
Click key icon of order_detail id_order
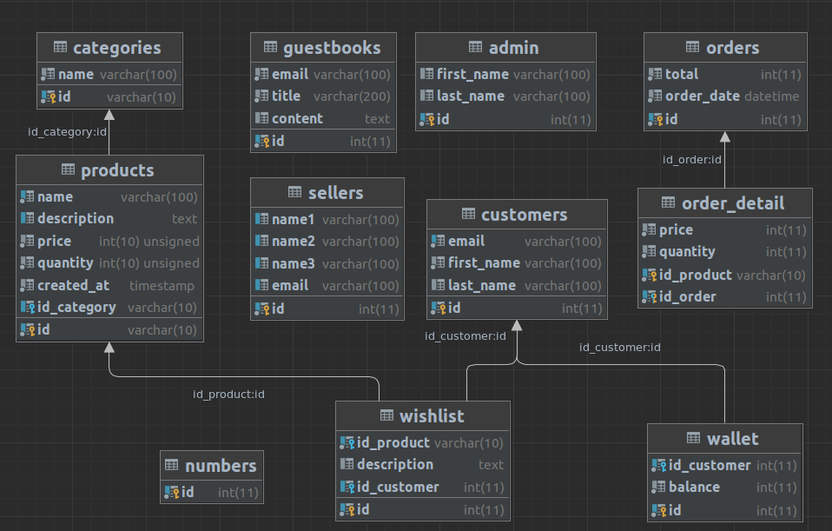click(x=650, y=296)
